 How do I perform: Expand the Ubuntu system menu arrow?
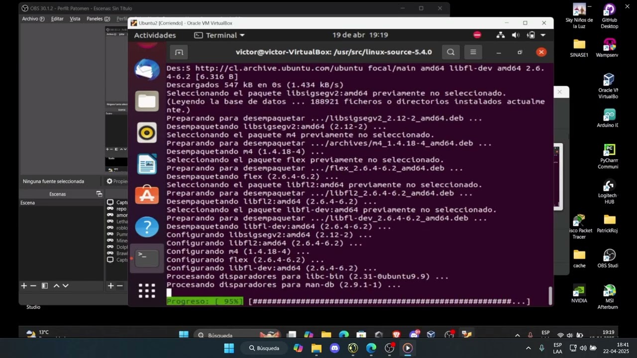tap(543, 35)
